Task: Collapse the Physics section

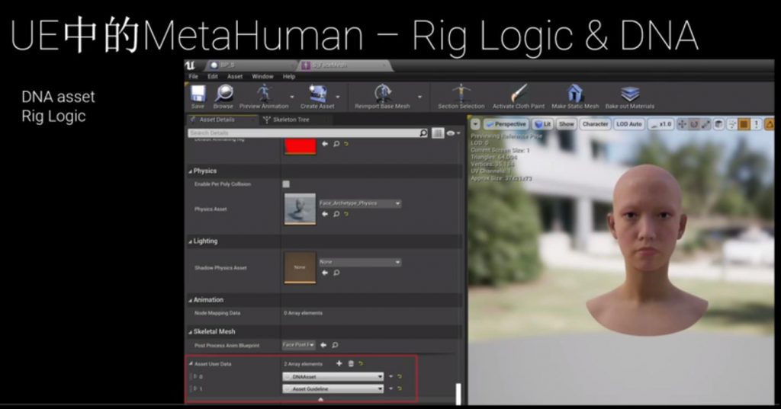Action: 190,171
